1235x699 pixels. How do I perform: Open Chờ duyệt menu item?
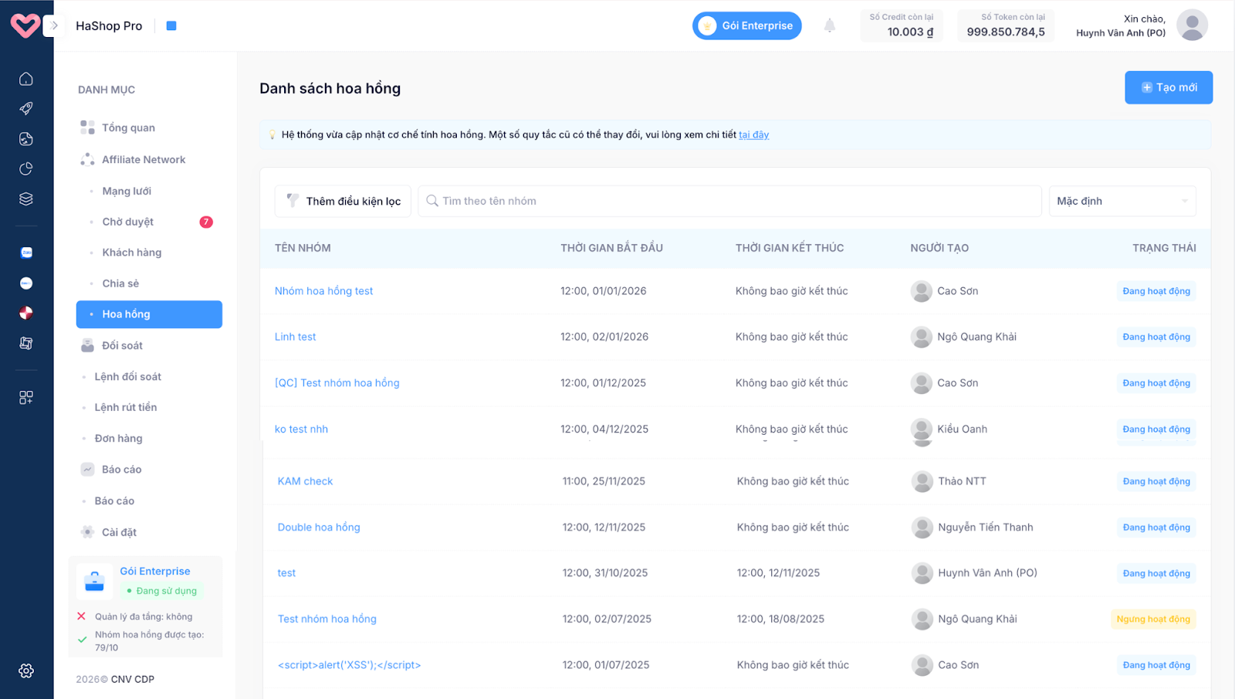pos(128,222)
